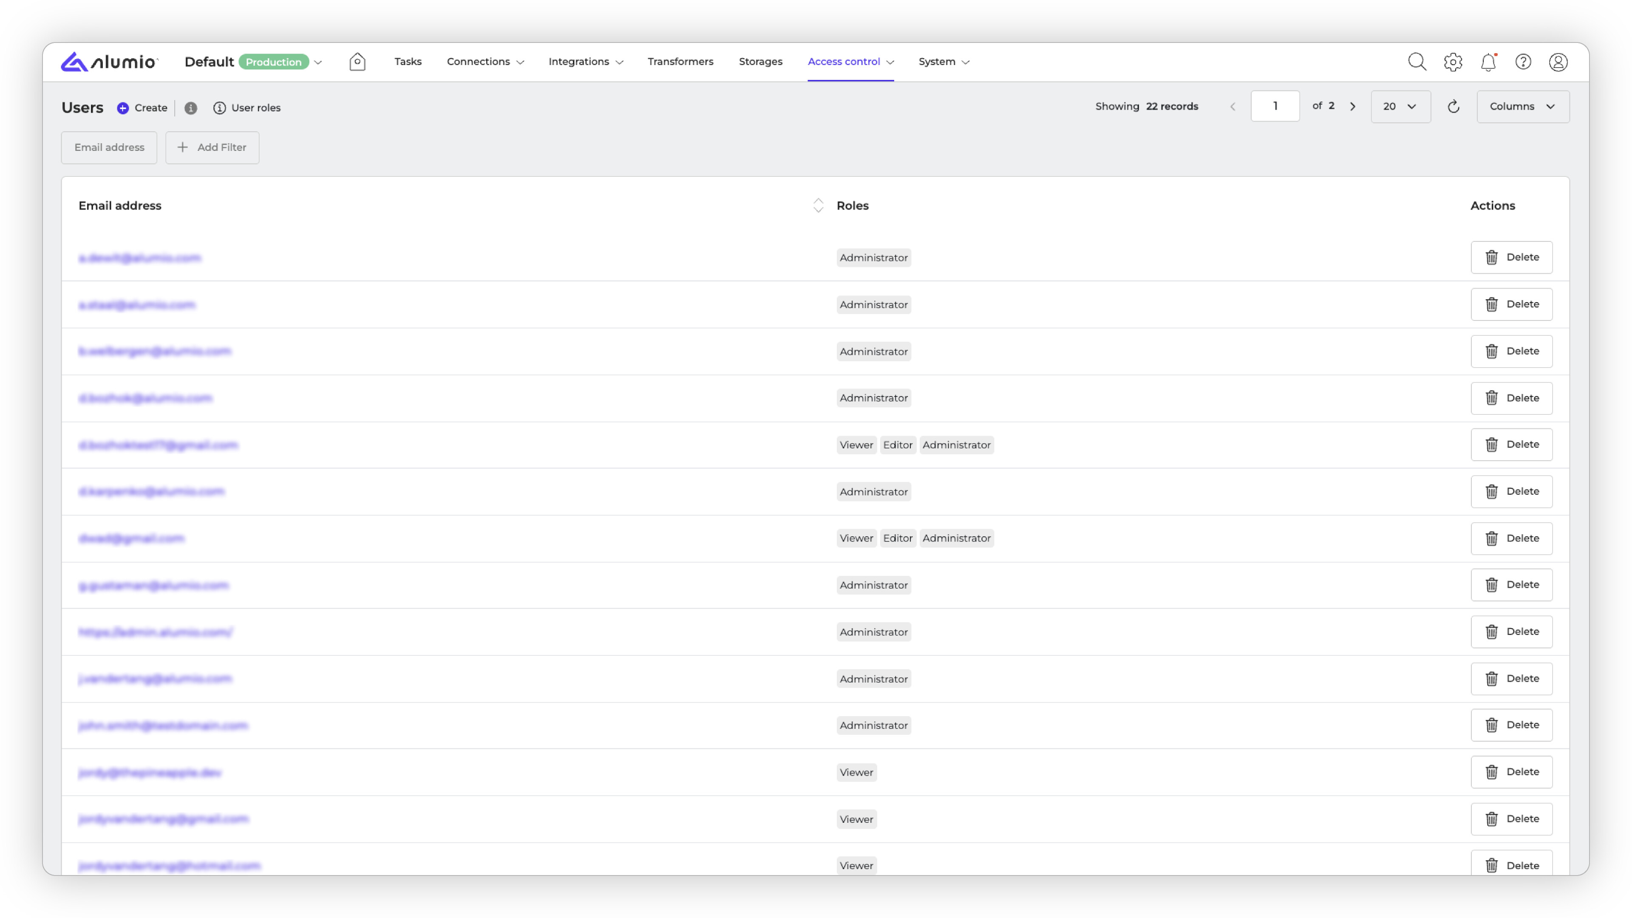
Task: Open the page size dropdown showing 20
Action: (x=1400, y=106)
